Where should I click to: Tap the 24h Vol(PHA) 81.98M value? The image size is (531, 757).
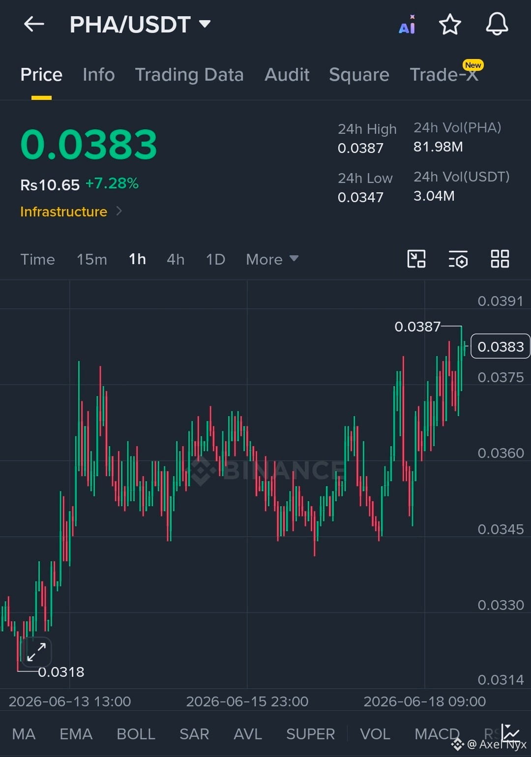(x=438, y=147)
